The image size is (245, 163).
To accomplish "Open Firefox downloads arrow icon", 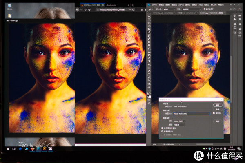I will pos(142,10).
